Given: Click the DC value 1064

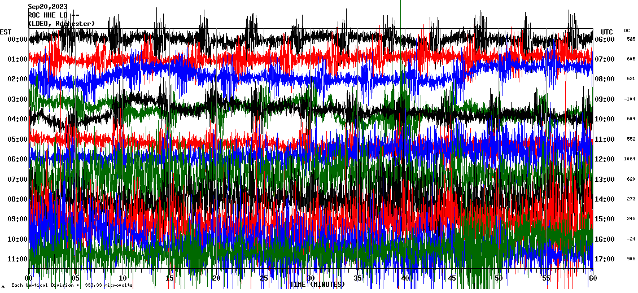Looking at the screenshot, I should tap(630, 159).
